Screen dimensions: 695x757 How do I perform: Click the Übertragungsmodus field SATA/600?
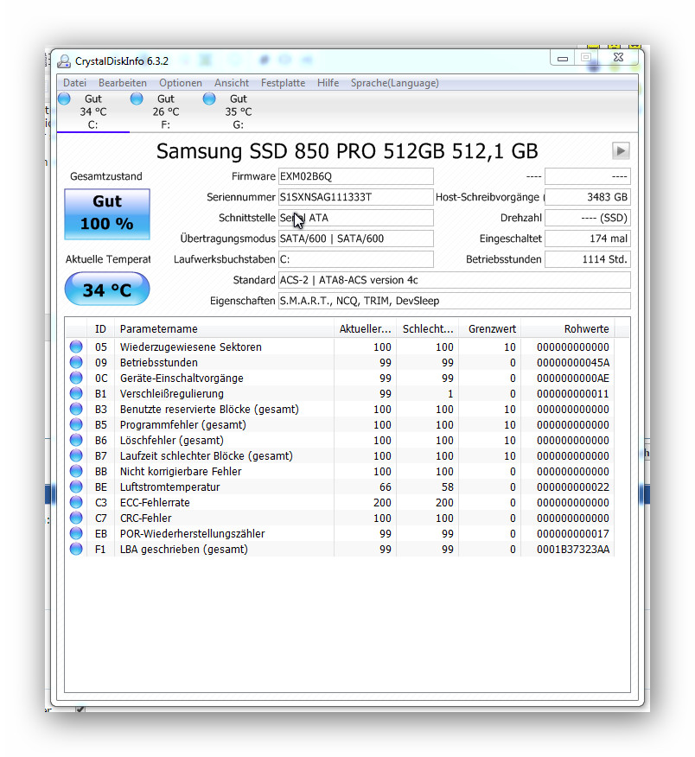point(356,239)
